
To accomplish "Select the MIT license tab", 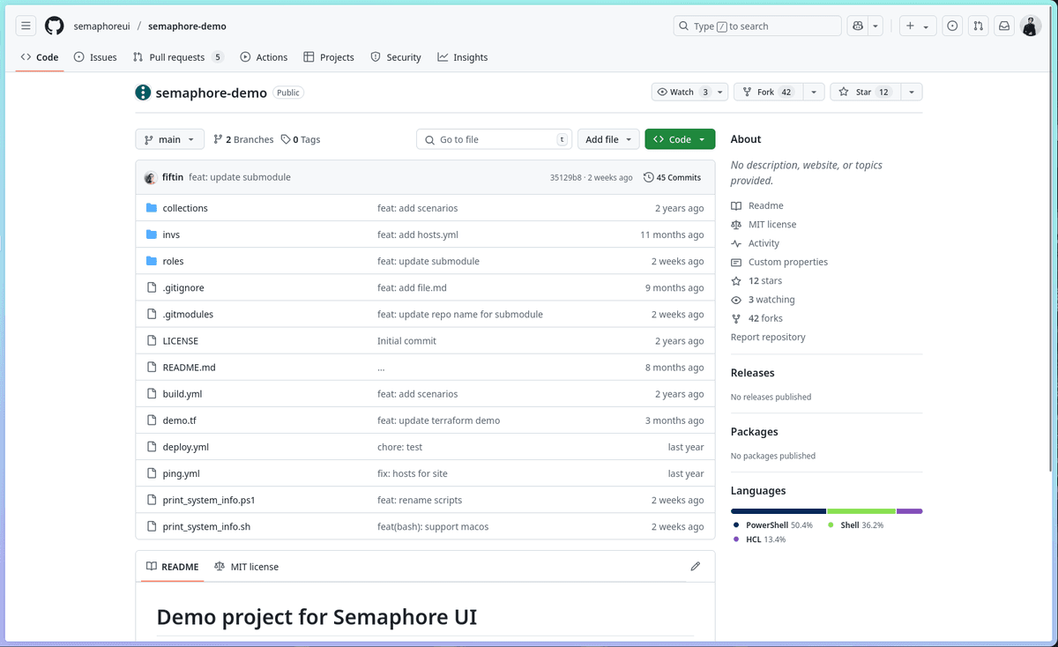I will click(246, 567).
